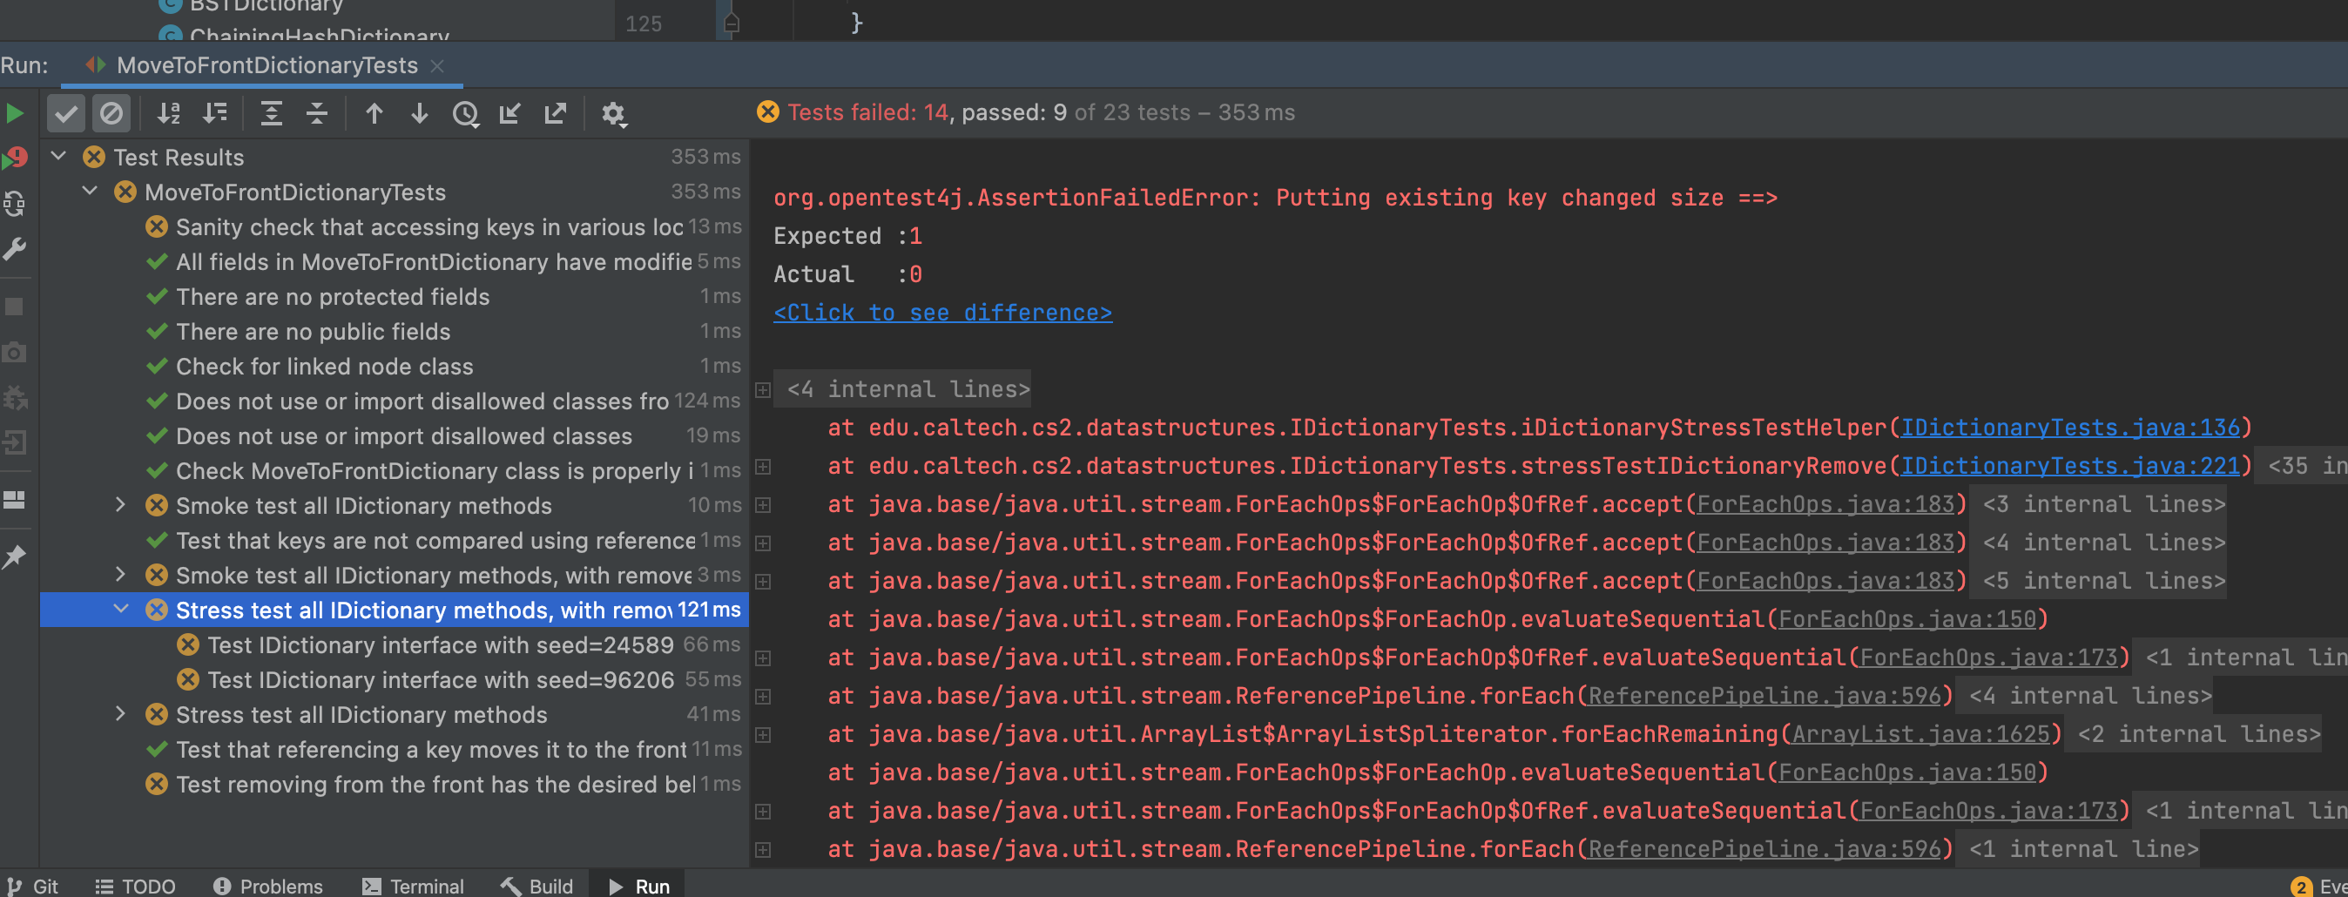Sort test results alphabetically
The image size is (2348, 897).
(169, 114)
